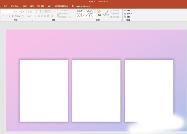This screenshot has height=134, width=187.
Task: Toggle italic text formatting
Action: 6,16
